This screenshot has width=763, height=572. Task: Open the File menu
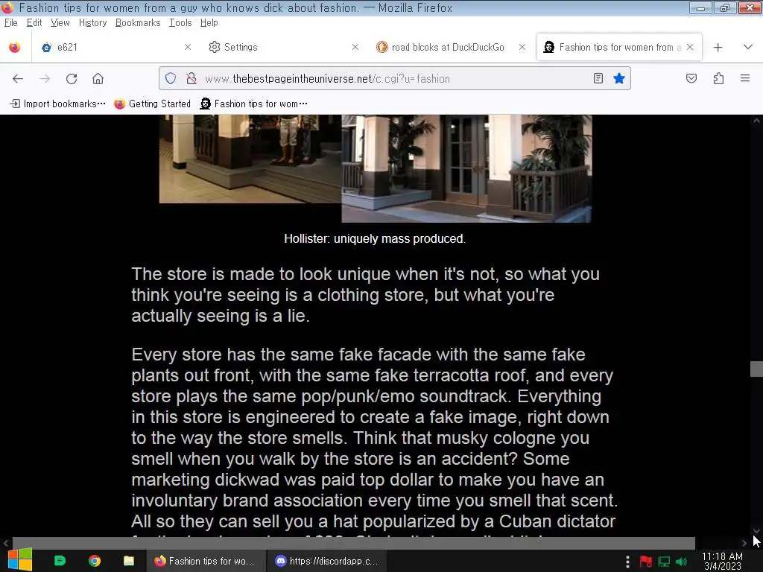click(x=10, y=23)
